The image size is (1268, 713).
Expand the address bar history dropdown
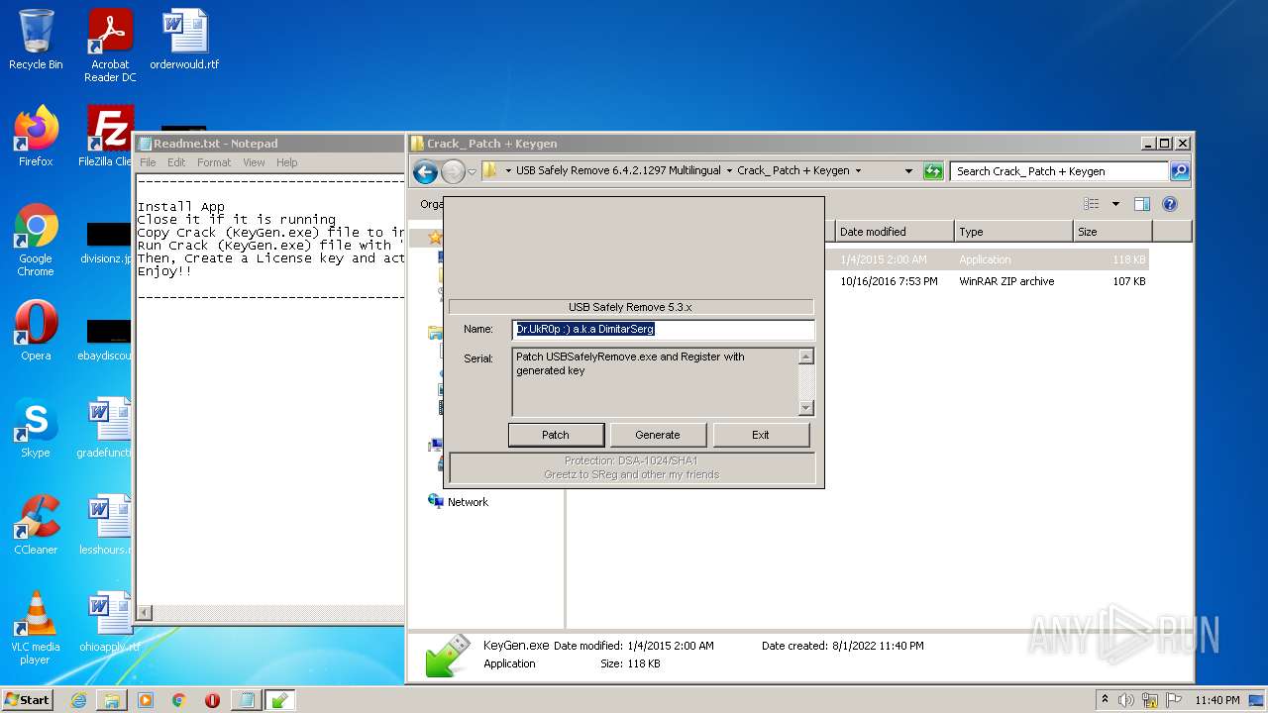tap(908, 171)
